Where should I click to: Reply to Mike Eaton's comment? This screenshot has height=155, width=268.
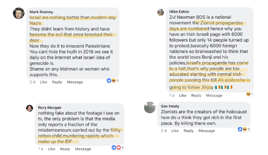click(196, 95)
